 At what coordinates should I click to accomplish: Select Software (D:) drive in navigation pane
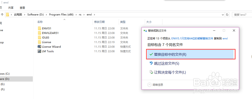[x=16, y=79]
